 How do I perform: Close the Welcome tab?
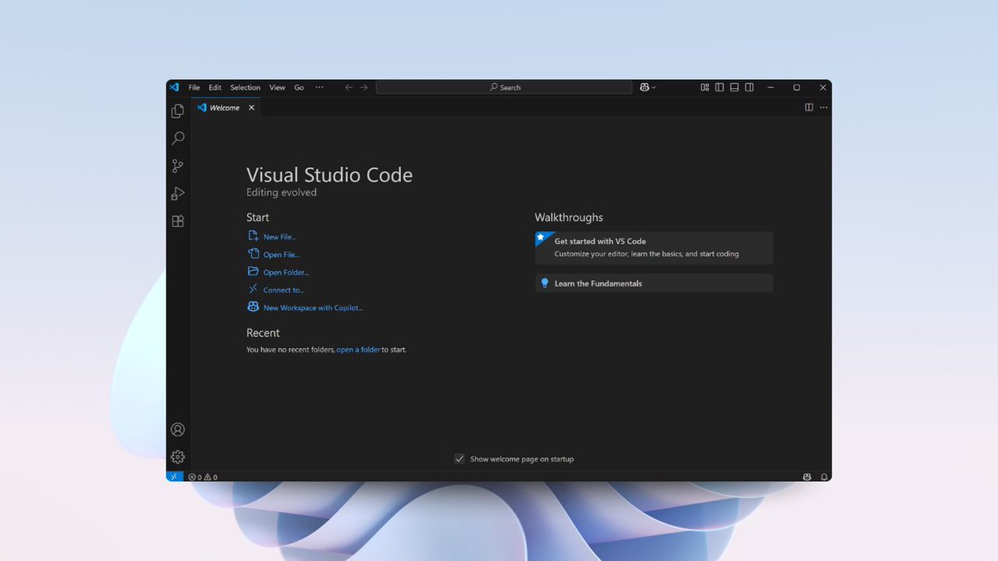click(252, 107)
